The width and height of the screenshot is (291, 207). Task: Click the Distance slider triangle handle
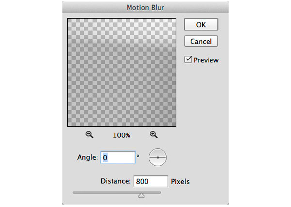141,195
